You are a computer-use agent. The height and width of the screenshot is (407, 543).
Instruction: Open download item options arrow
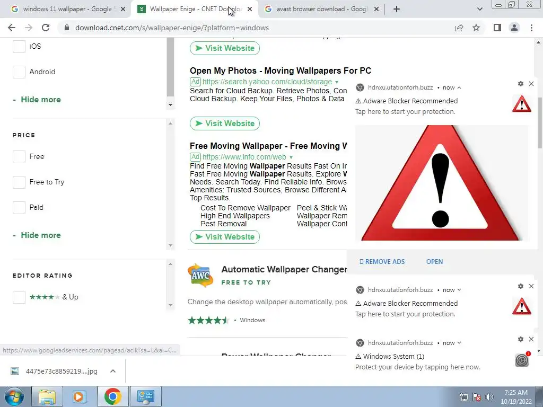point(113,371)
